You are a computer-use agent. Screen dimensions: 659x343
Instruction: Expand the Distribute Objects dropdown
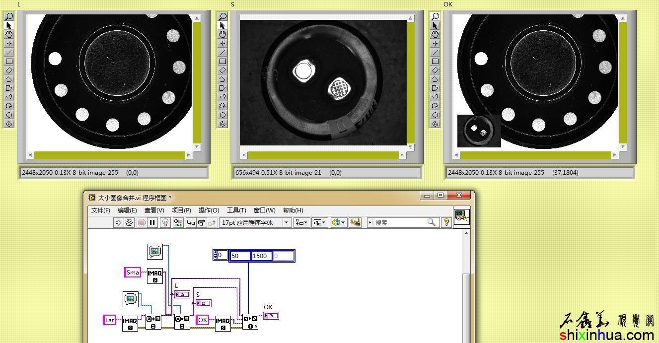click(319, 223)
